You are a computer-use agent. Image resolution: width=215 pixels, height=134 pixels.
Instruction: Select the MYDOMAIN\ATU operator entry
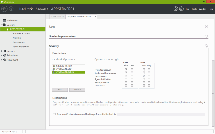pyautogui.click(x=68, y=69)
